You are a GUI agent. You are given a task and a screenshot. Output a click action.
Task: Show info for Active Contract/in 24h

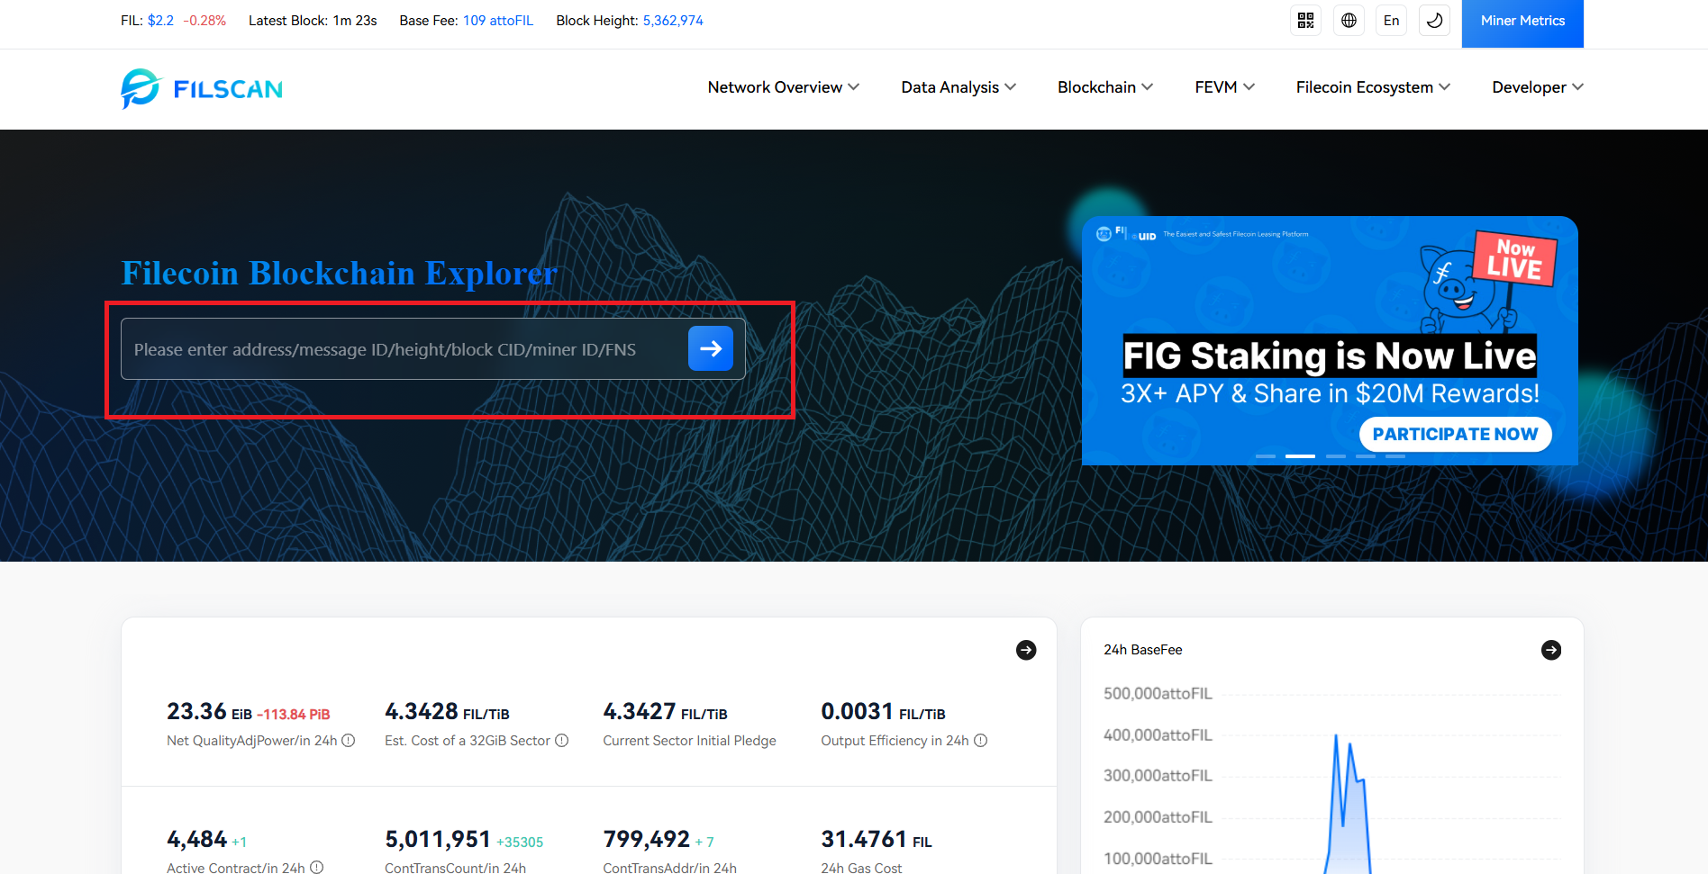pyautogui.click(x=317, y=868)
